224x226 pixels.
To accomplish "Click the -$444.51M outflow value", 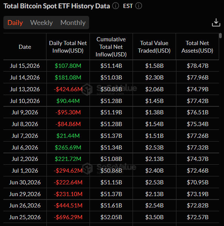I will 68,206.
